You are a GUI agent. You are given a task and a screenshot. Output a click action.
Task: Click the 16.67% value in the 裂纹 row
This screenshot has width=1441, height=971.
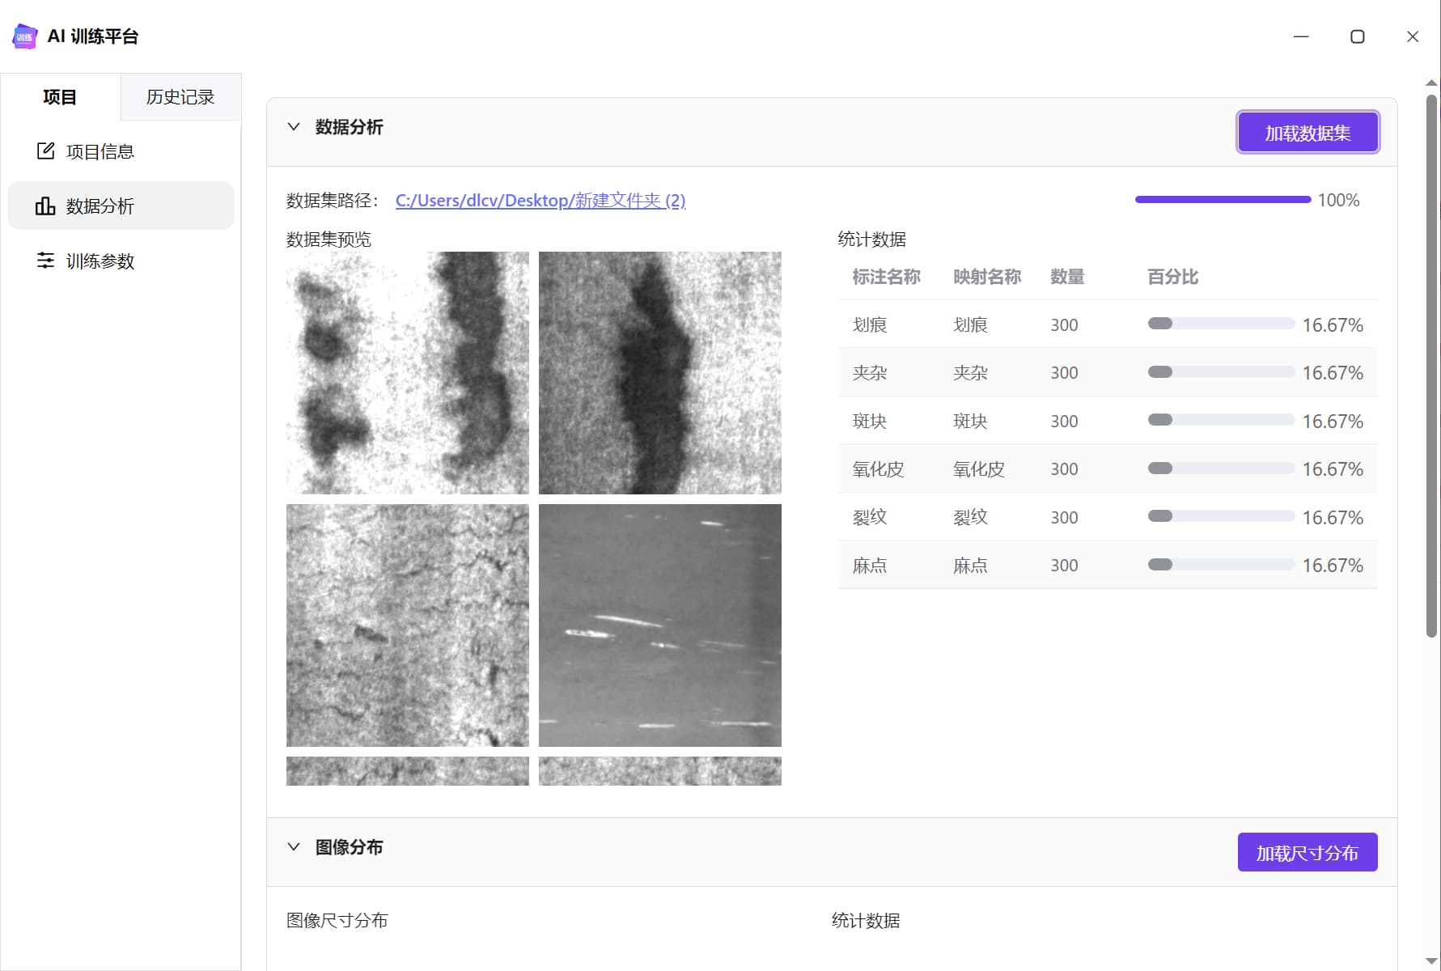(1333, 517)
